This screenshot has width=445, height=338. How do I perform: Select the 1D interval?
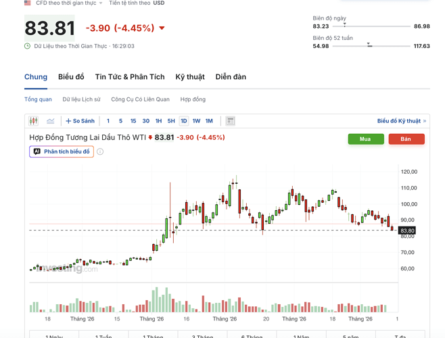click(x=184, y=121)
